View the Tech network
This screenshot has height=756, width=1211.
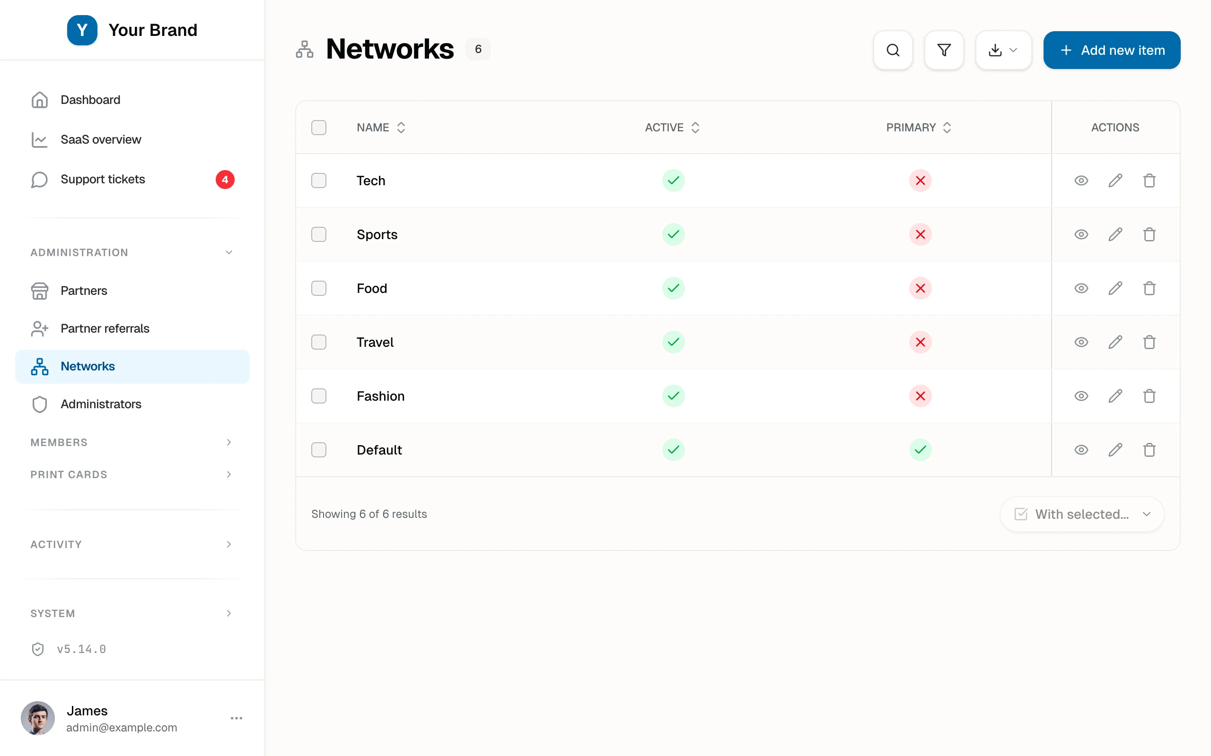click(1081, 180)
